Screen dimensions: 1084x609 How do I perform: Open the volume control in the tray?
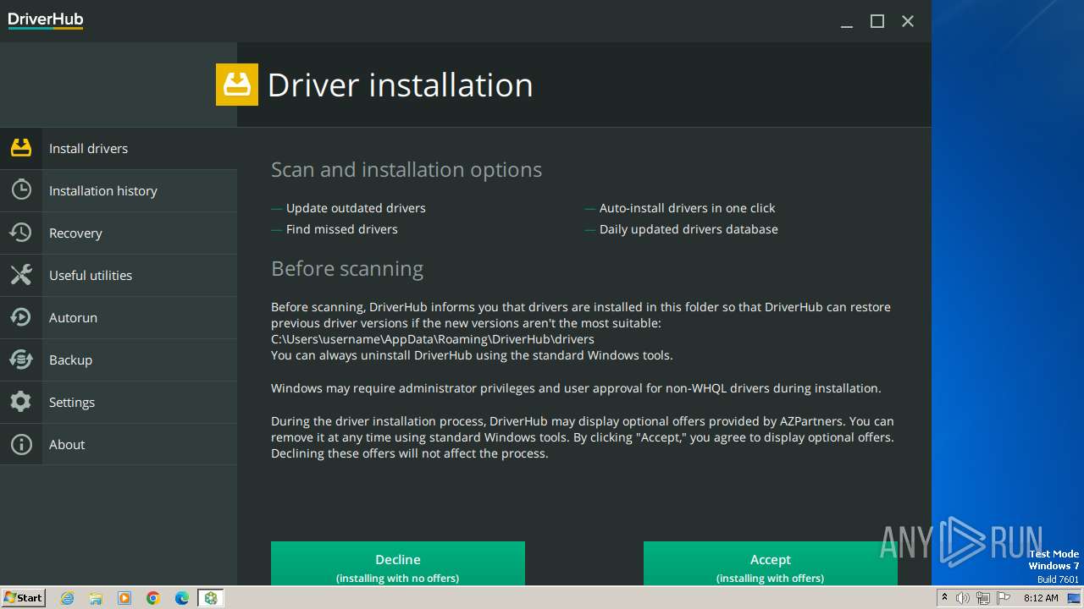point(963,598)
